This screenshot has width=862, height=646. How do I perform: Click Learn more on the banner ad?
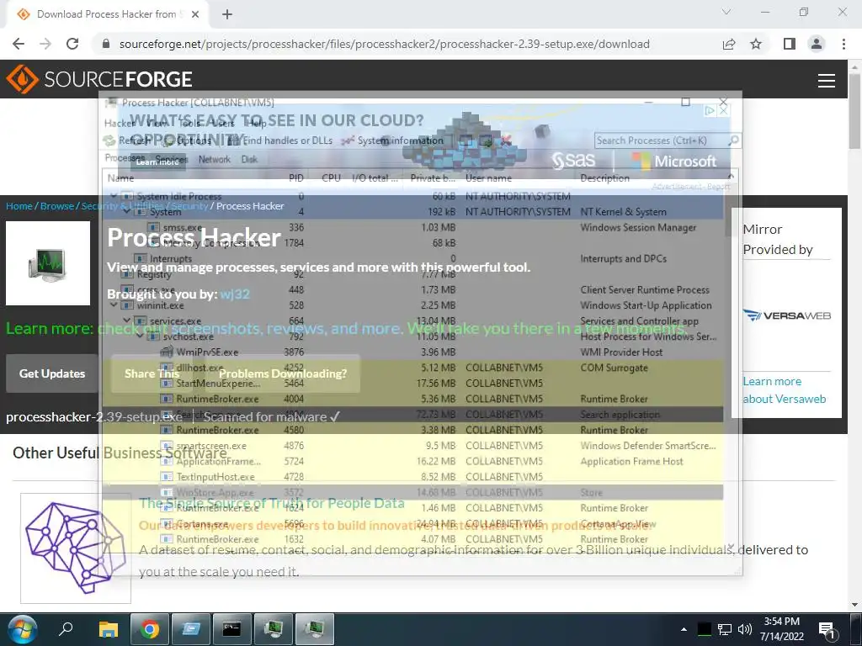pos(157,162)
